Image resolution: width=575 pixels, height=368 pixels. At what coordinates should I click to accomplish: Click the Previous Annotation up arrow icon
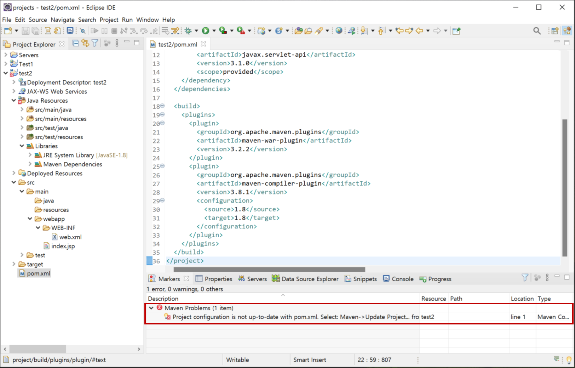coord(381,31)
